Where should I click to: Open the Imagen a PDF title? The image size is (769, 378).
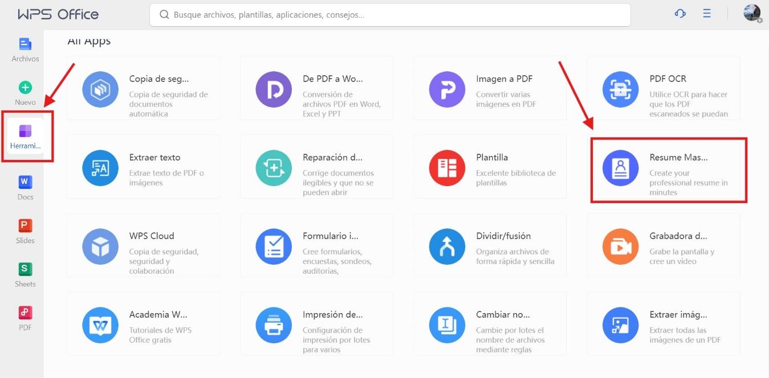coord(504,79)
